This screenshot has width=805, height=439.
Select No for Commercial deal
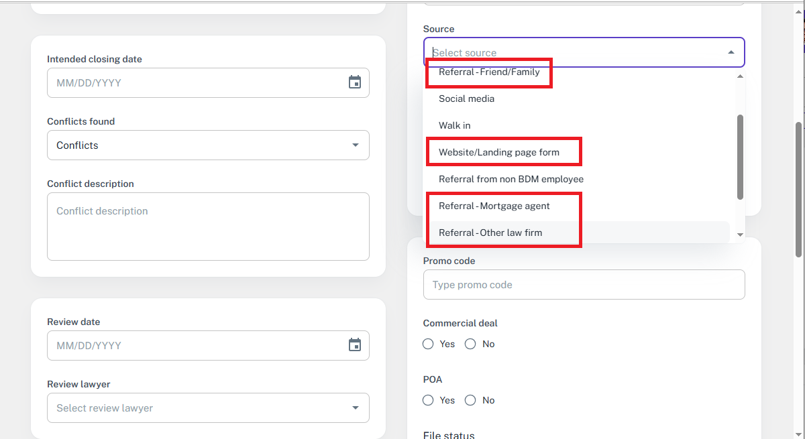click(x=470, y=344)
